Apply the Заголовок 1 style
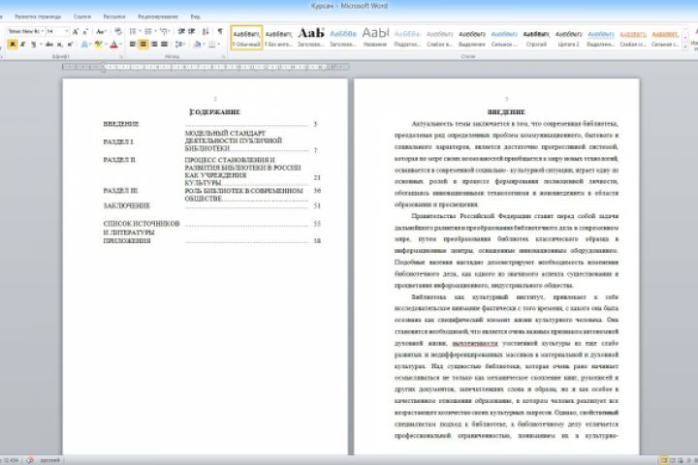The width and height of the screenshot is (698, 465). click(x=311, y=38)
